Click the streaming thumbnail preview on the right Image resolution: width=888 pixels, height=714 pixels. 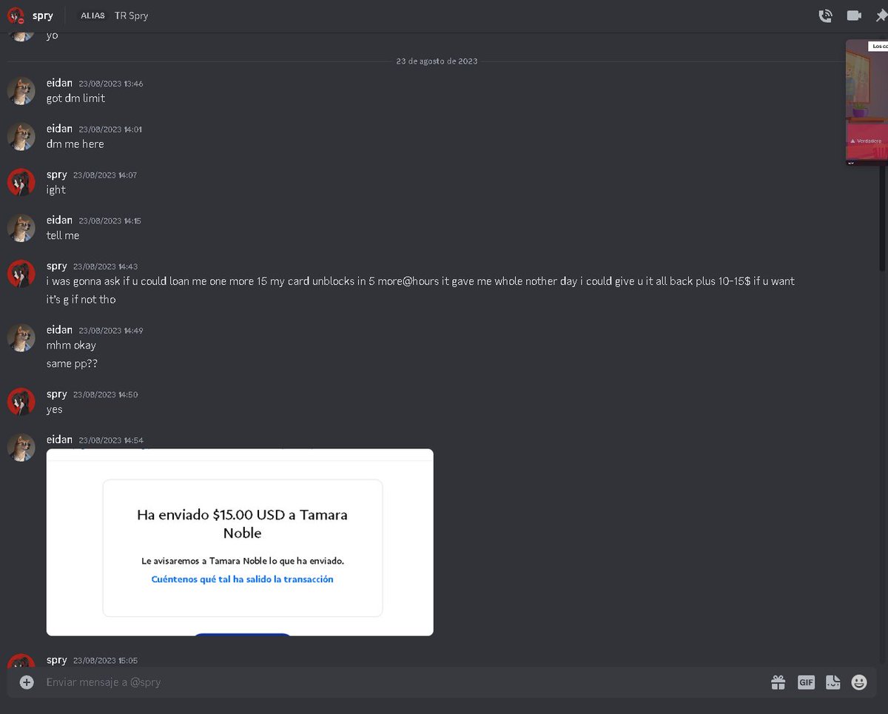tap(867, 102)
